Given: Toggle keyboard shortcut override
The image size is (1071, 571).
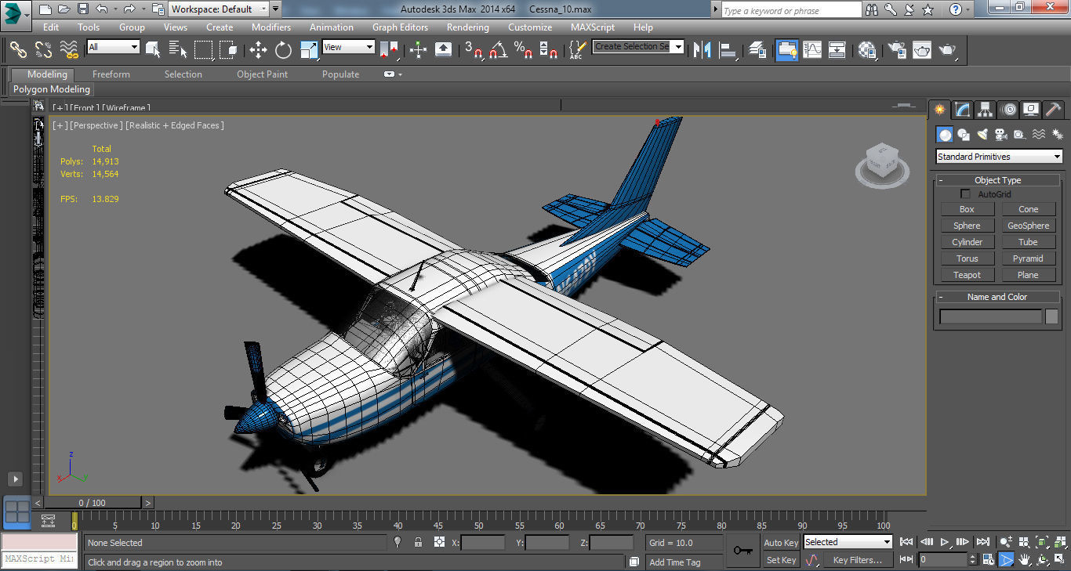Looking at the screenshot, I should point(443,50).
